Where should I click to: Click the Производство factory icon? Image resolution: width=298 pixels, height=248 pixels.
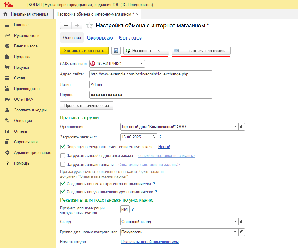(7, 89)
